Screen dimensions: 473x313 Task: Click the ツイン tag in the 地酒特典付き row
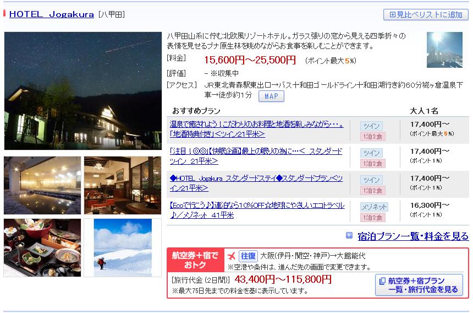tap(371, 126)
